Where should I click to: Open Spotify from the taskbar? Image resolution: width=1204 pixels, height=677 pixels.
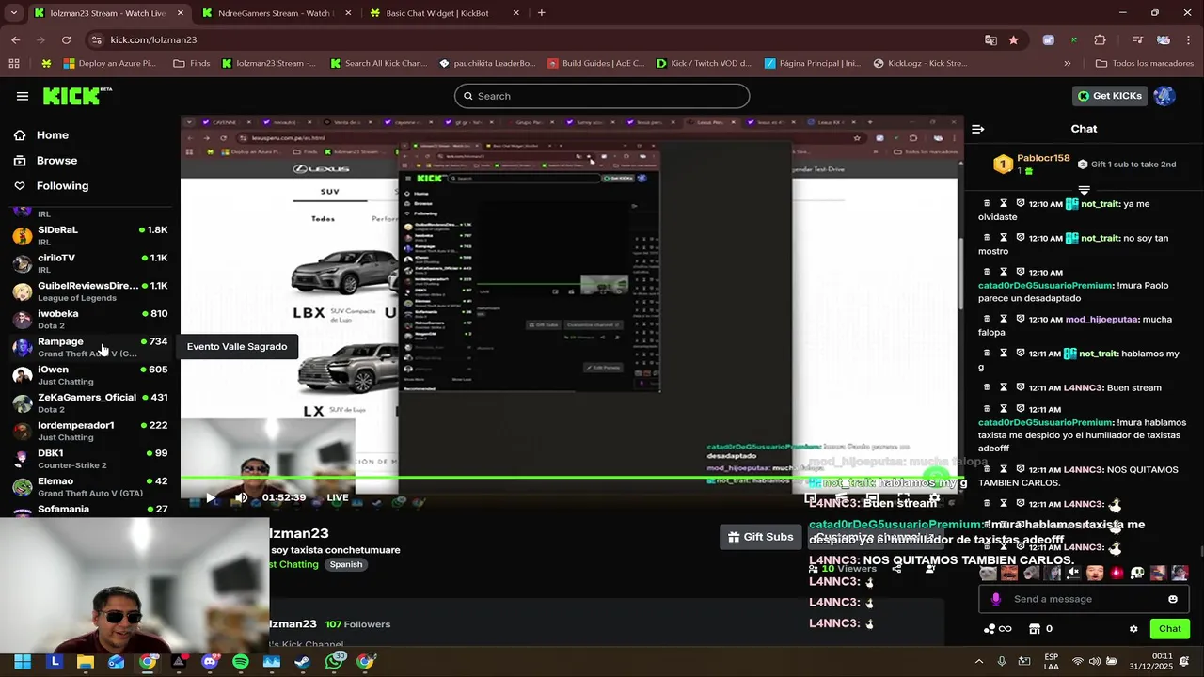point(241,662)
